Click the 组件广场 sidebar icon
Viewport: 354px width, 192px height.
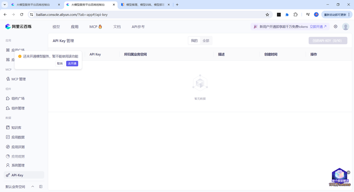[8, 98]
